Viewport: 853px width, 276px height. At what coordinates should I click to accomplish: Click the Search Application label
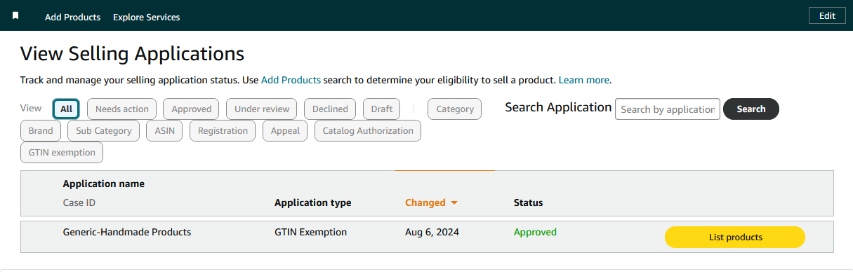[x=558, y=107]
